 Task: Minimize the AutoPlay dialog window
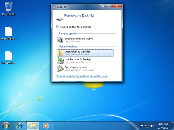coord(102,6)
